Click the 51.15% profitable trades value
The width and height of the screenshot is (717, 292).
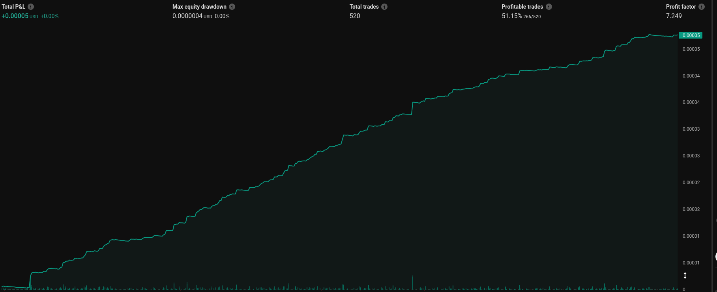point(512,16)
